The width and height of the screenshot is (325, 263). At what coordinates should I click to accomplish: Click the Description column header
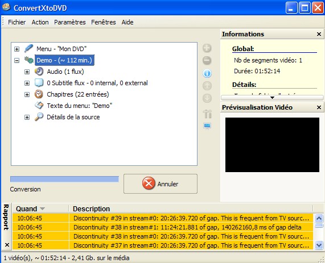tap(191, 208)
